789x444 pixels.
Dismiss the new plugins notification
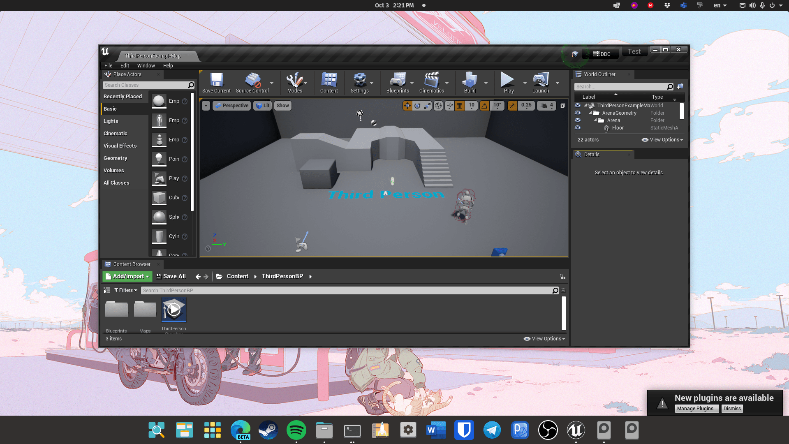(x=731, y=408)
